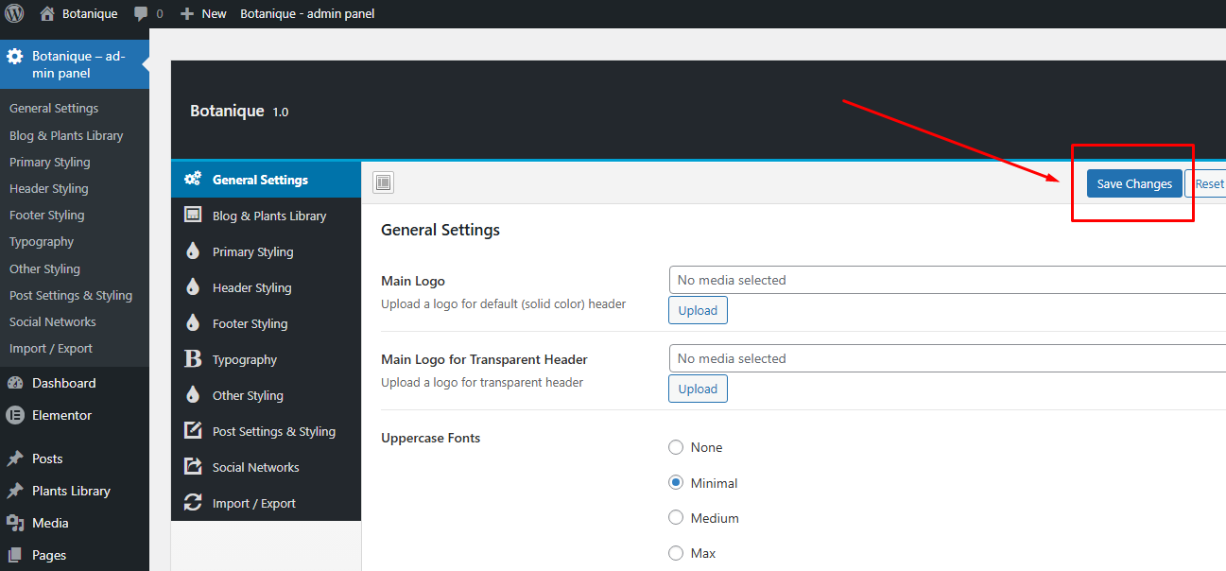Open the Blog & Plants Library panel tab

click(266, 216)
